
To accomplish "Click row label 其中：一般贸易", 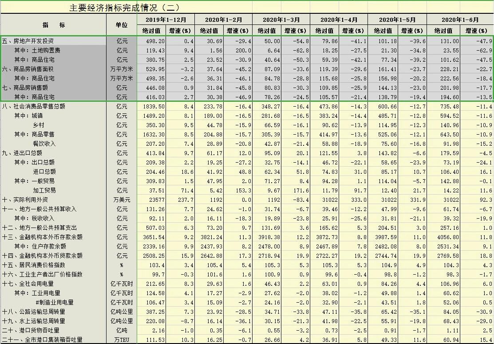I will coord(34,181).
